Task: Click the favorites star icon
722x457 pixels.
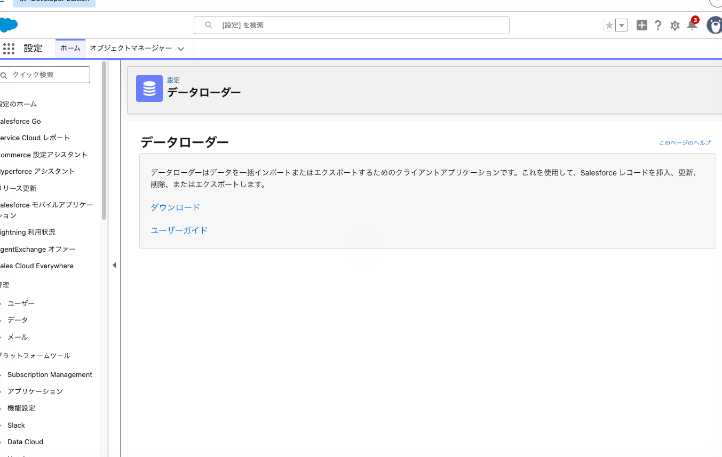Action: pyautogui.click(x=609, y=25)
